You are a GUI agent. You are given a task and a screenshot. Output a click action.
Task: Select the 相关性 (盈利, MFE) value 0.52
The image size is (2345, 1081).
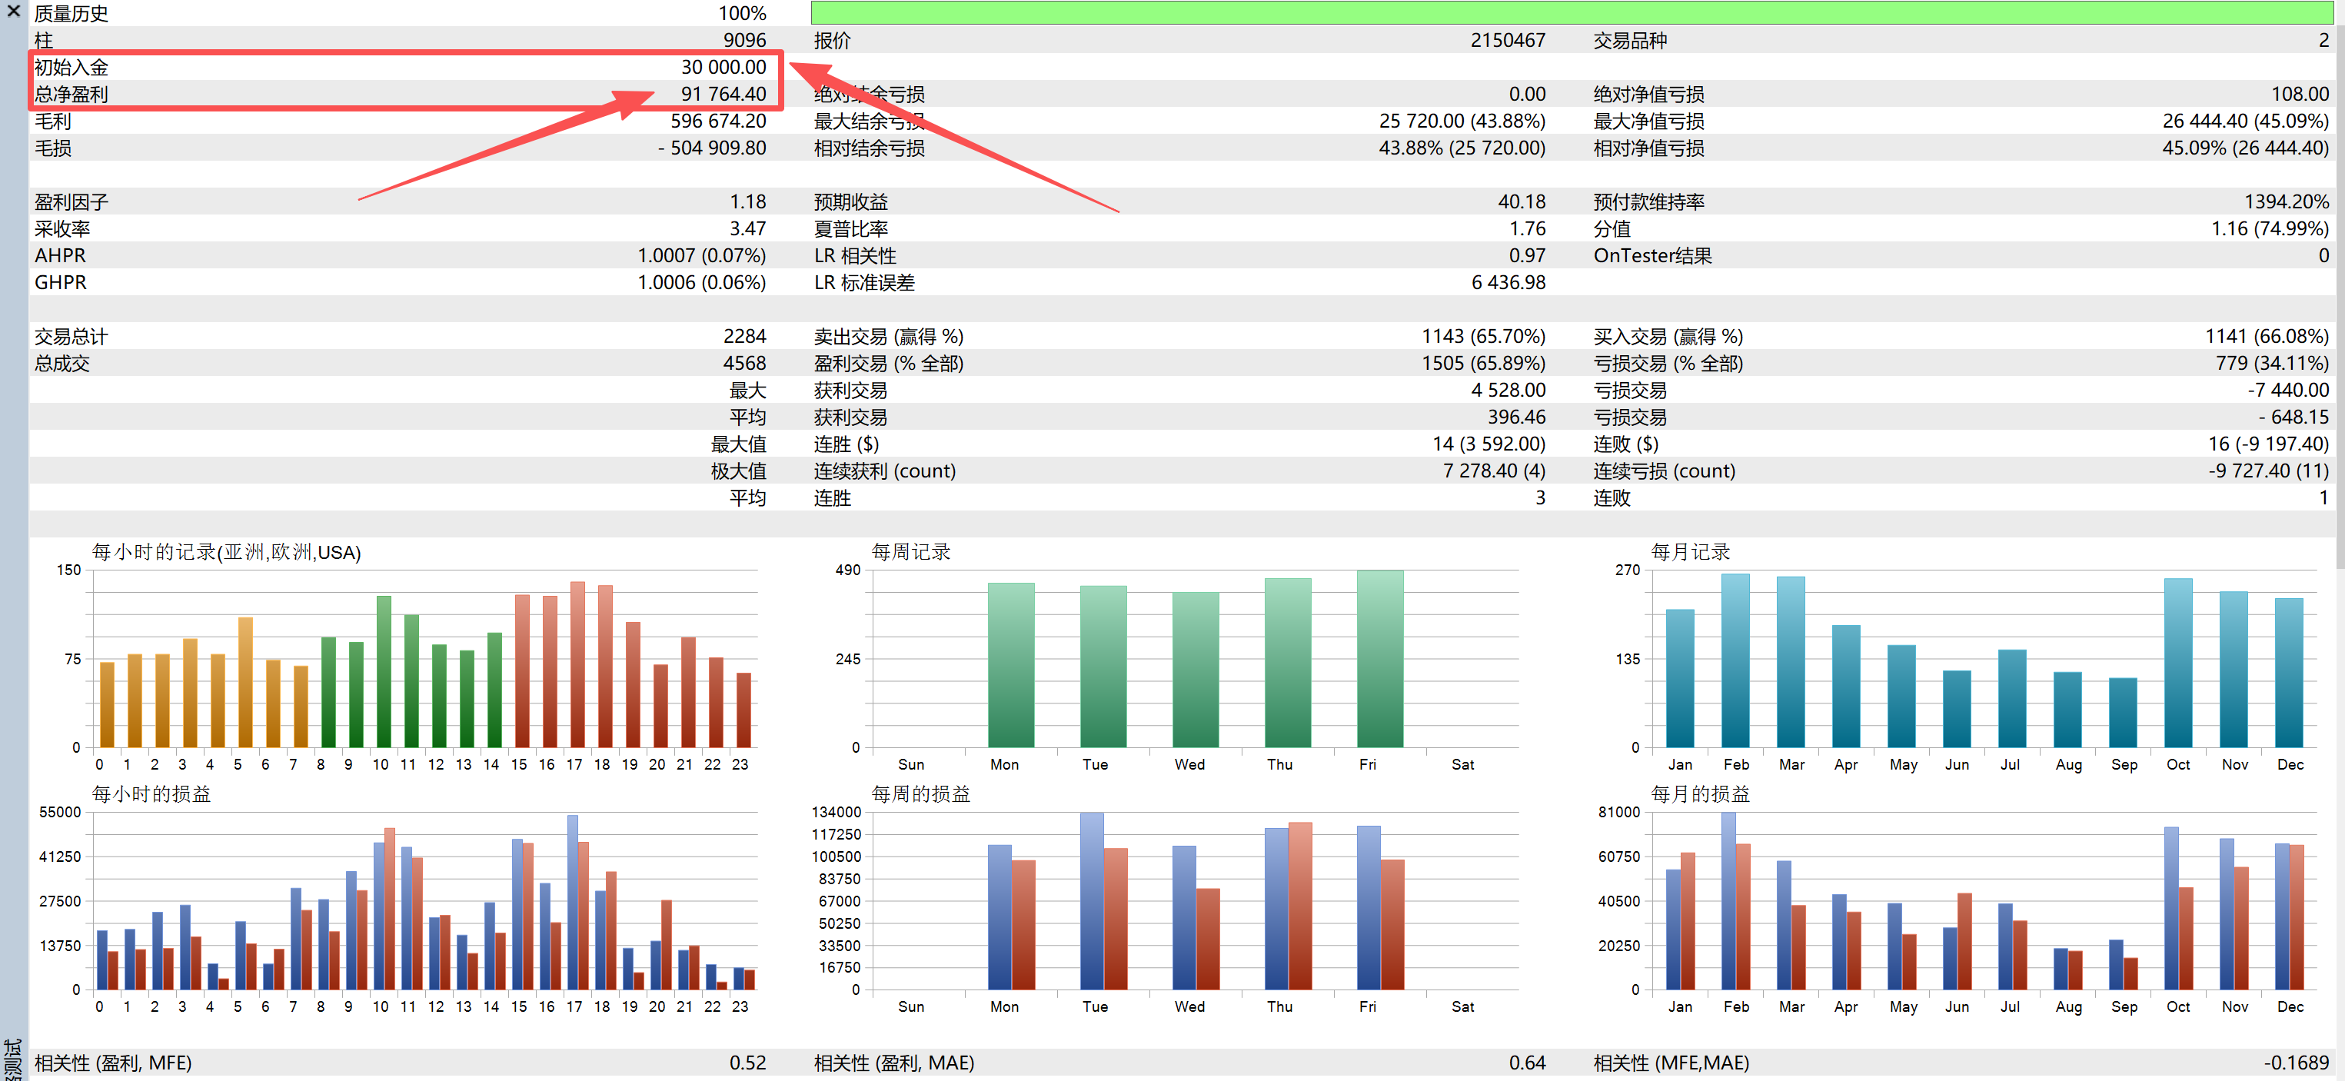(x=748, y=1062)
